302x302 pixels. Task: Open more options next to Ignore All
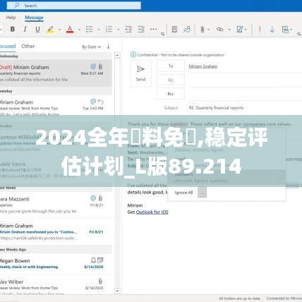tap(202, 192)
